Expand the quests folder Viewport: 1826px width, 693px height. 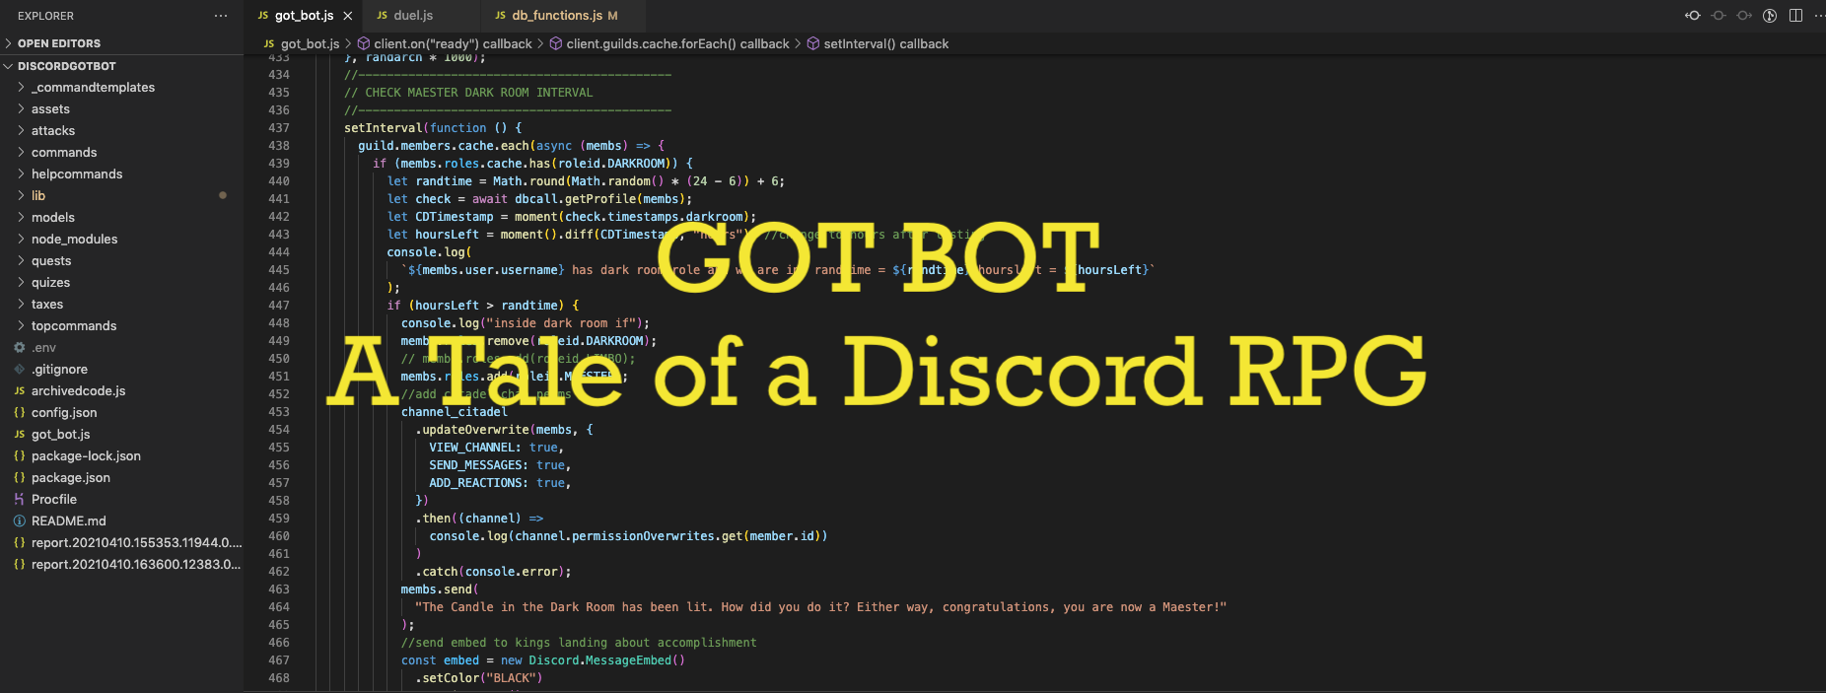(x=51, y=261)
